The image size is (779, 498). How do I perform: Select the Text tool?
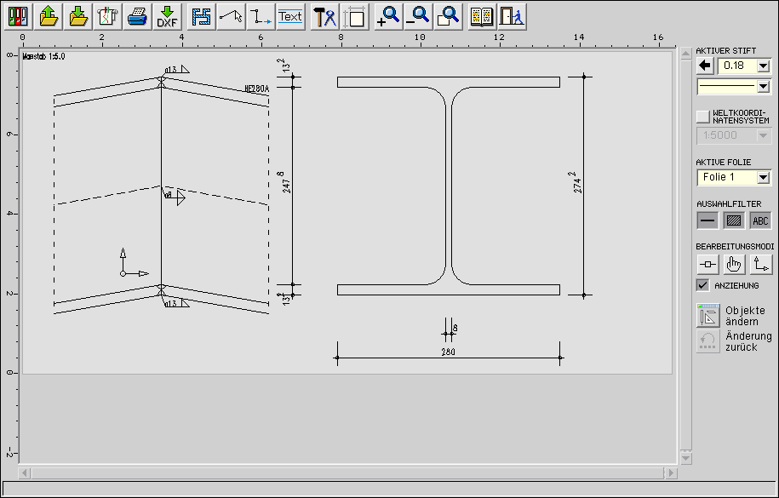coord(290,16)
